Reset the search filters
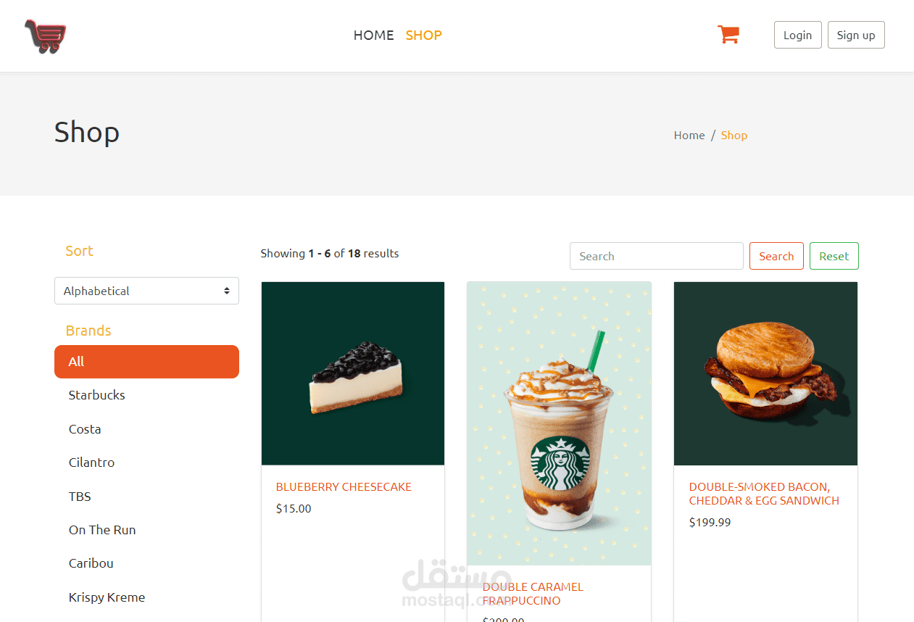 834,256
